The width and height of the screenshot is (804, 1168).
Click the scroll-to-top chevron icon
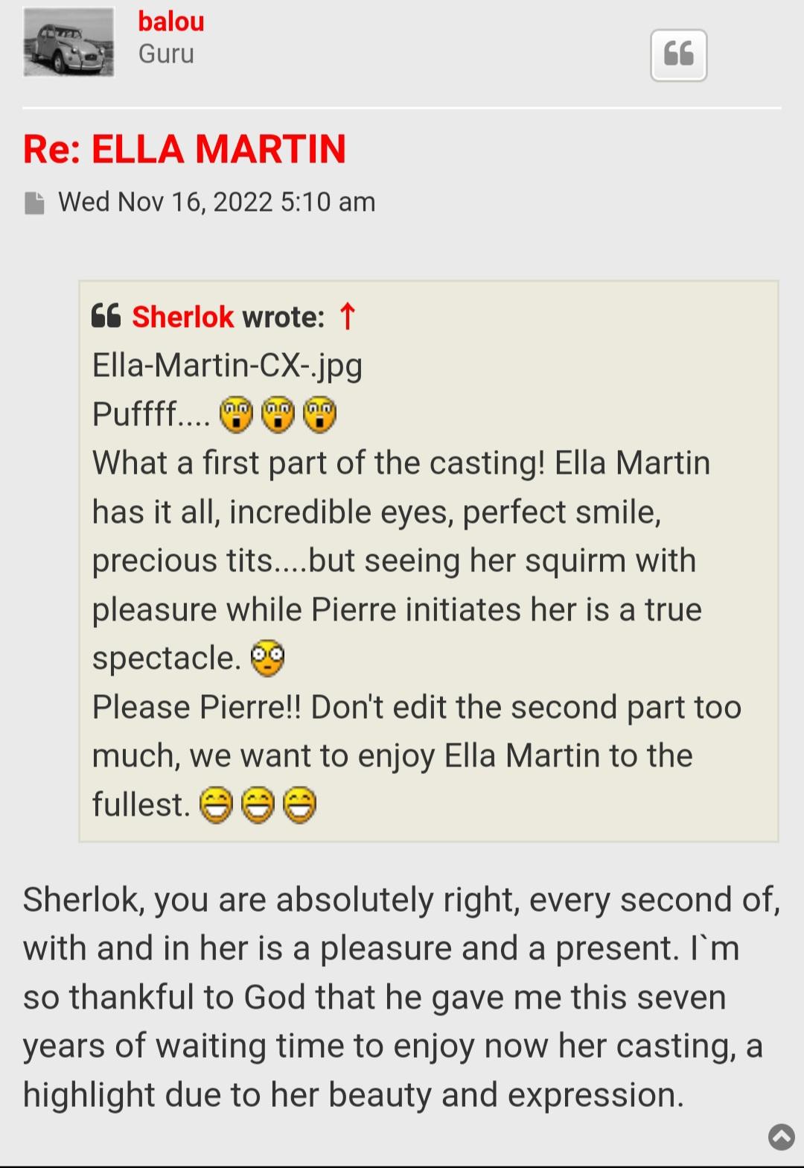[x=781, y=1137]
